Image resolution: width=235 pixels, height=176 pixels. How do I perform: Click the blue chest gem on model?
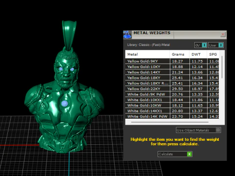point(65,104)
